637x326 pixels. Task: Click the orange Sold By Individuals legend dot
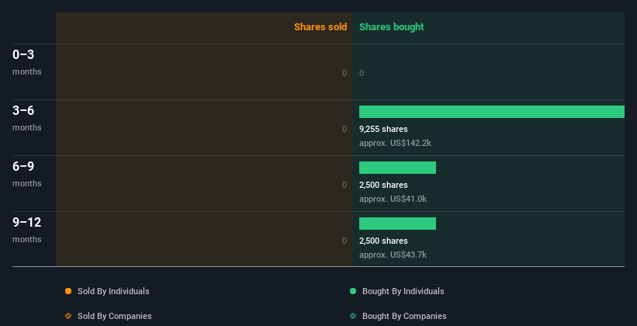pyautogui.click(x=68, y=291)
